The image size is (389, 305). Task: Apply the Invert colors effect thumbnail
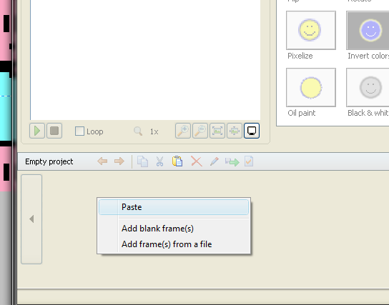coord(368,30)
